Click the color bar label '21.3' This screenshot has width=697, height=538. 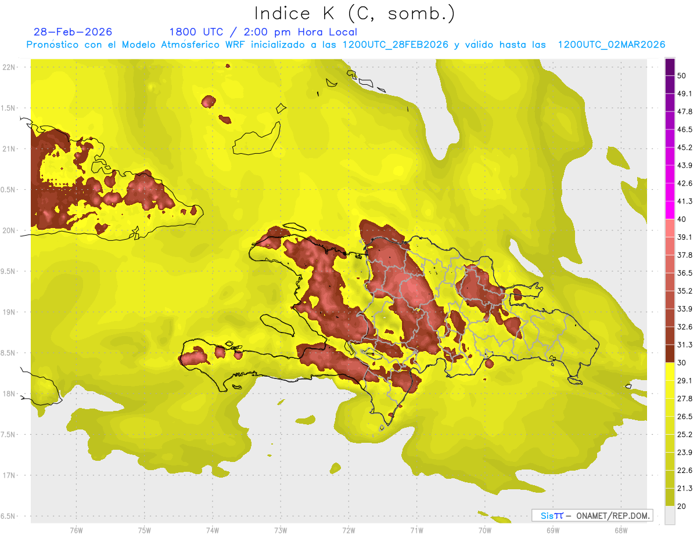(x=685, y=488)
